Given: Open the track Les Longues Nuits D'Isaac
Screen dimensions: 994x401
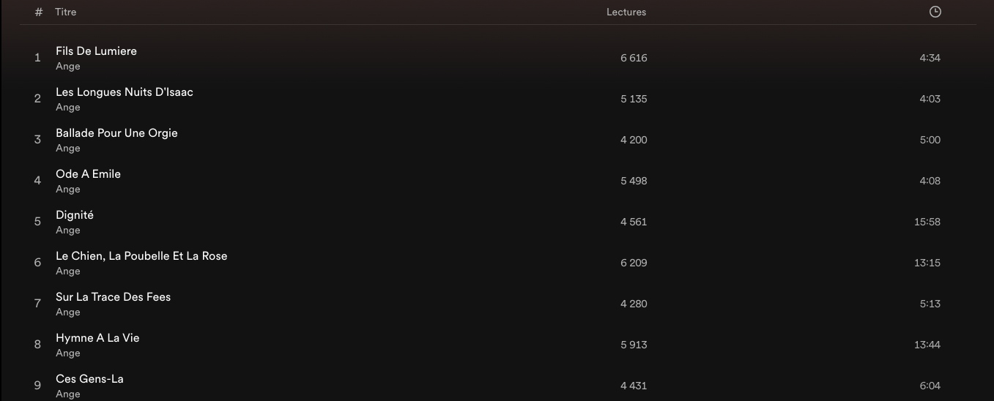Looking at the screenshot, I should (x=125, y=92).
